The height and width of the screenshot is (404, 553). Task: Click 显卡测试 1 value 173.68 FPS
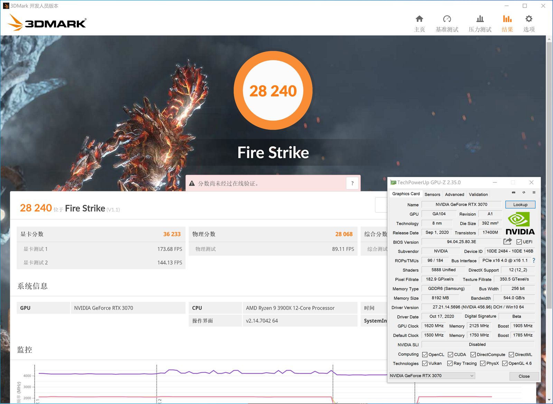(x=170, y=249)
